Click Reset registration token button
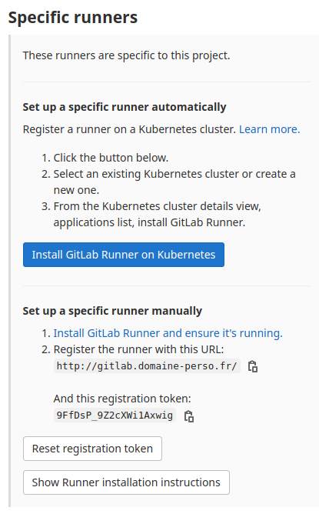 pyautogui.click(x=92, y=449)
